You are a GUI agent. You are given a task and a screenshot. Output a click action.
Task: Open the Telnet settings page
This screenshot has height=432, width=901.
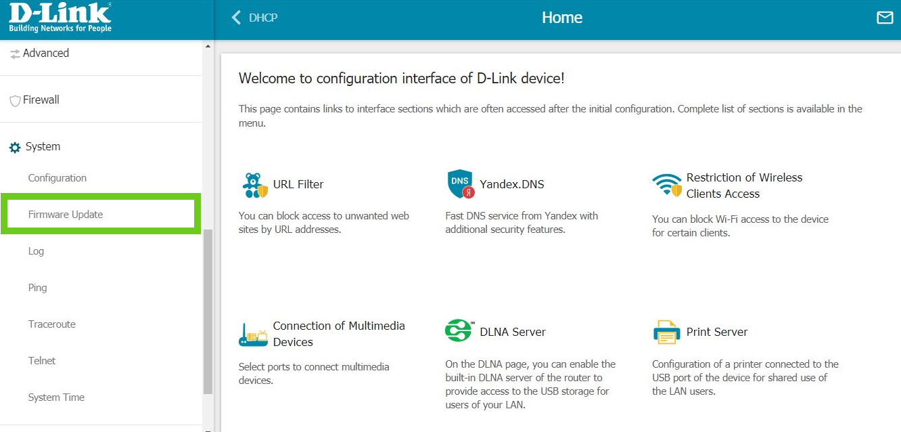(x=42, y=361)
